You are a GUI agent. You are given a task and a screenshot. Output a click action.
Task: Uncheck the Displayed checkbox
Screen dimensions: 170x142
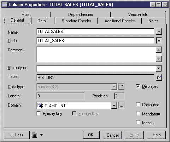(x=138, y=86)
